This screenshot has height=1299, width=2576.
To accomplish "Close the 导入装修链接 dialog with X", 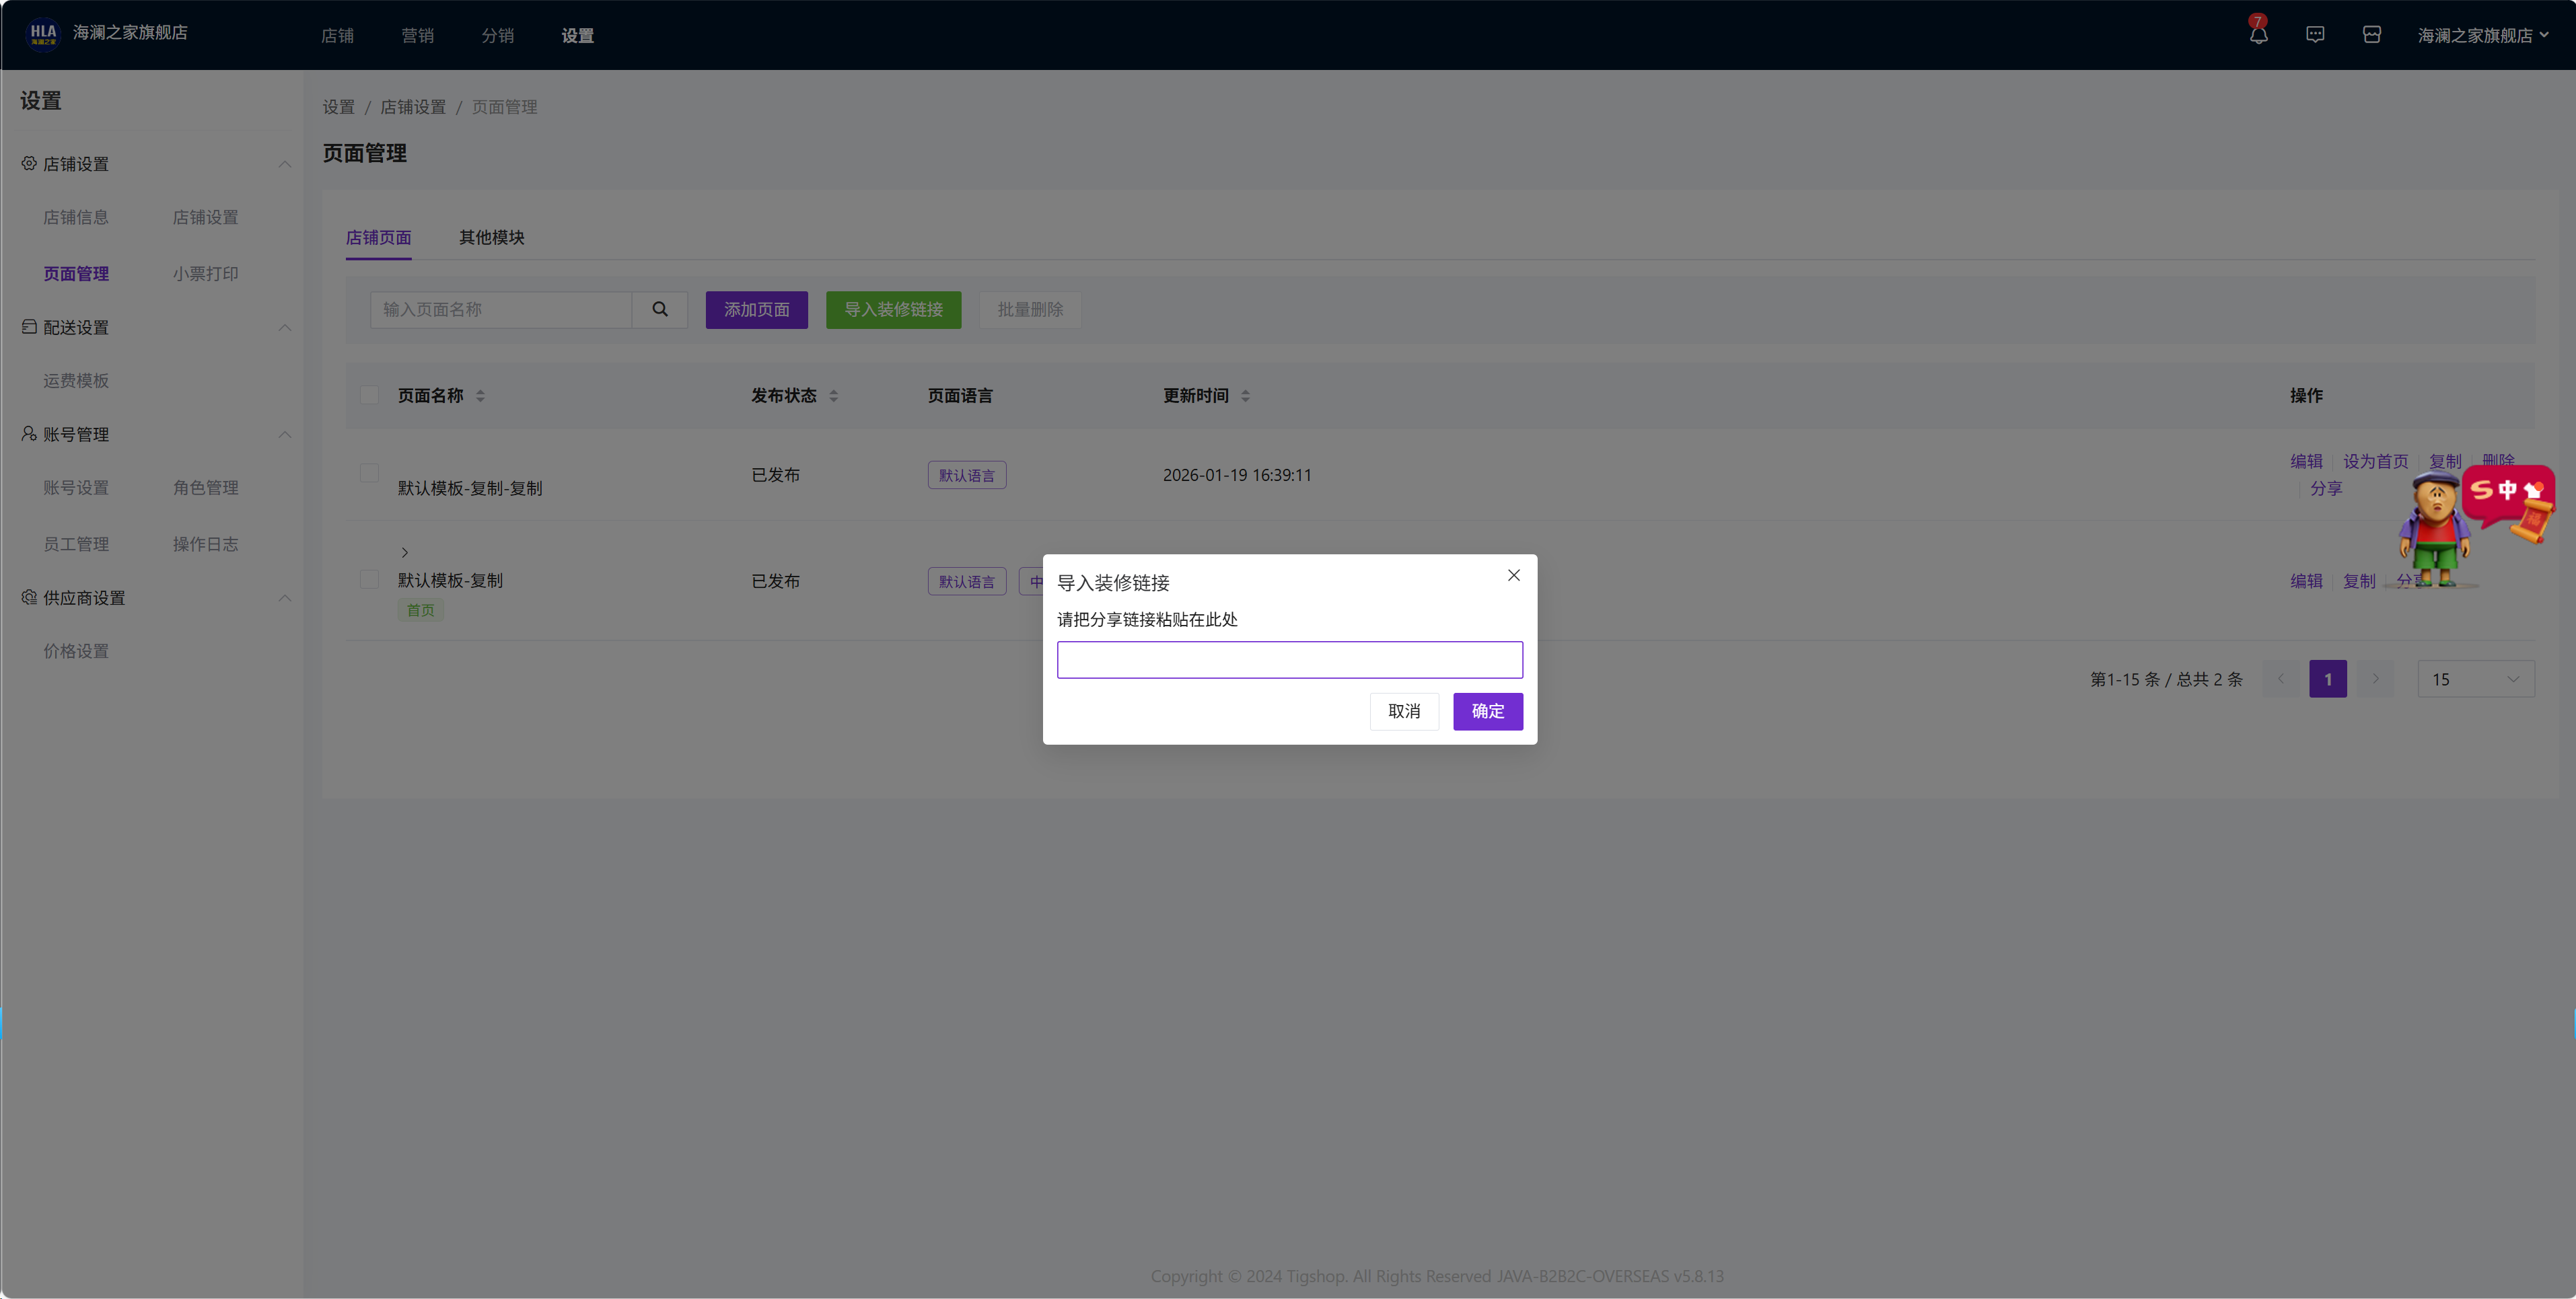I will point(1513,575).
